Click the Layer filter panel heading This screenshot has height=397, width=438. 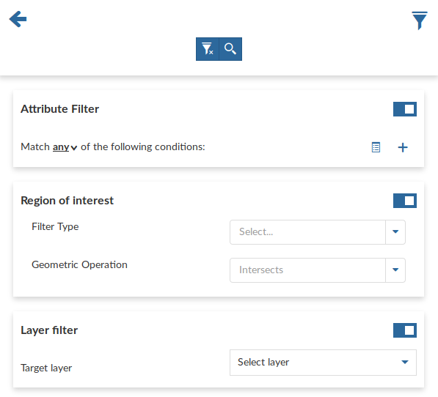click(x=49, y=330)
